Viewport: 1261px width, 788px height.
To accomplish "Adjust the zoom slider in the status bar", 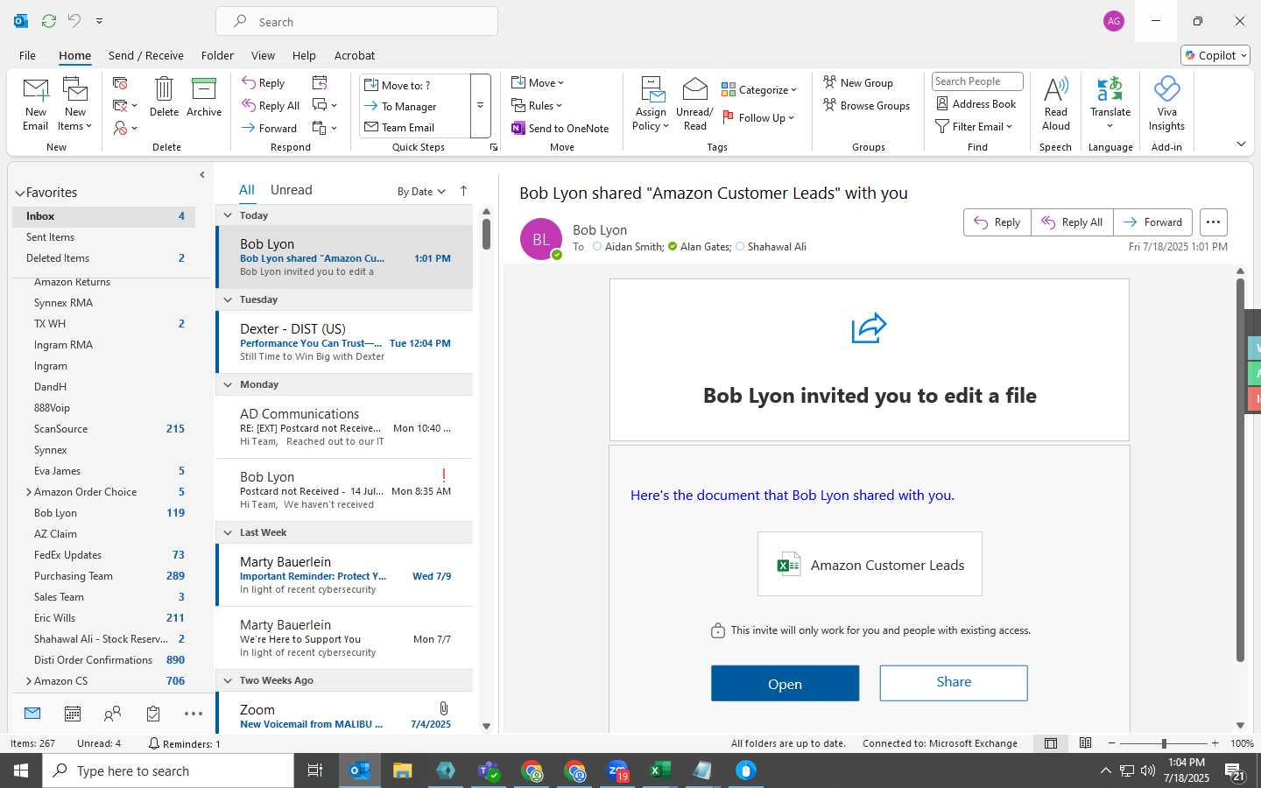I will point(1164,743).
